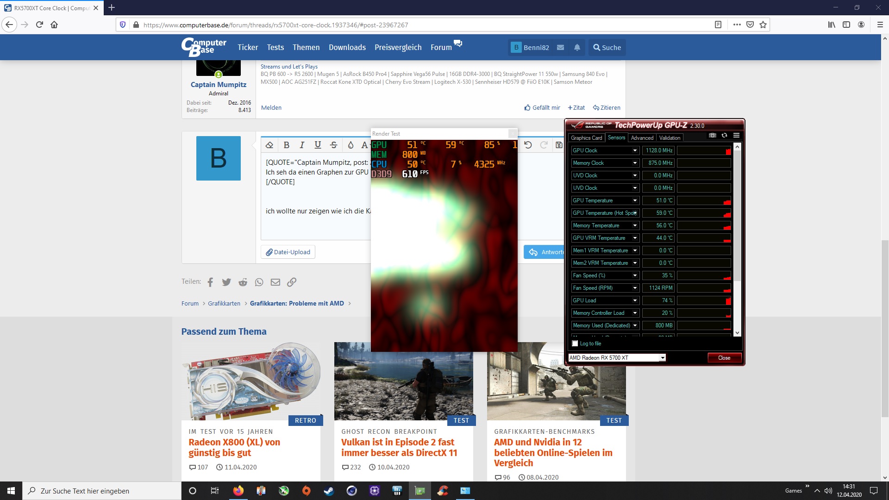Open the GPU-Z hamburger menu
Screen dimensions: 889x500
coord(736,135)
